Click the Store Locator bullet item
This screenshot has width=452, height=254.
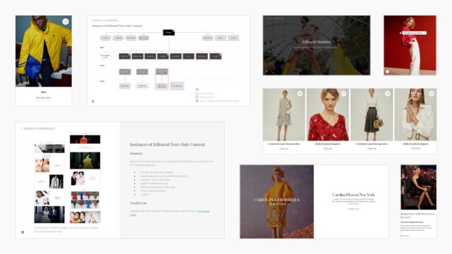click(153, 191)
